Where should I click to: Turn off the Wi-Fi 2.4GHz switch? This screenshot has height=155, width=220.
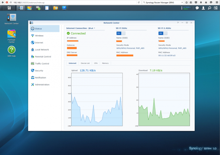[x=163, y=33]
